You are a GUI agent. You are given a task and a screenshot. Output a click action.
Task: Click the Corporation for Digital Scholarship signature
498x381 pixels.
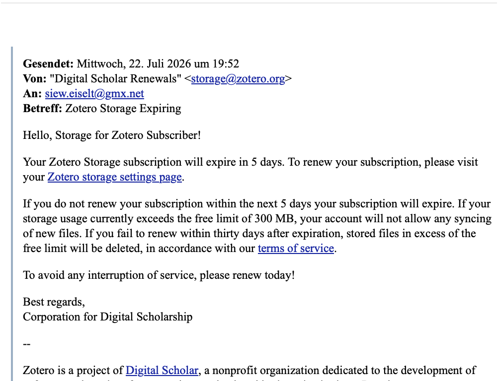tap(108, 317)
